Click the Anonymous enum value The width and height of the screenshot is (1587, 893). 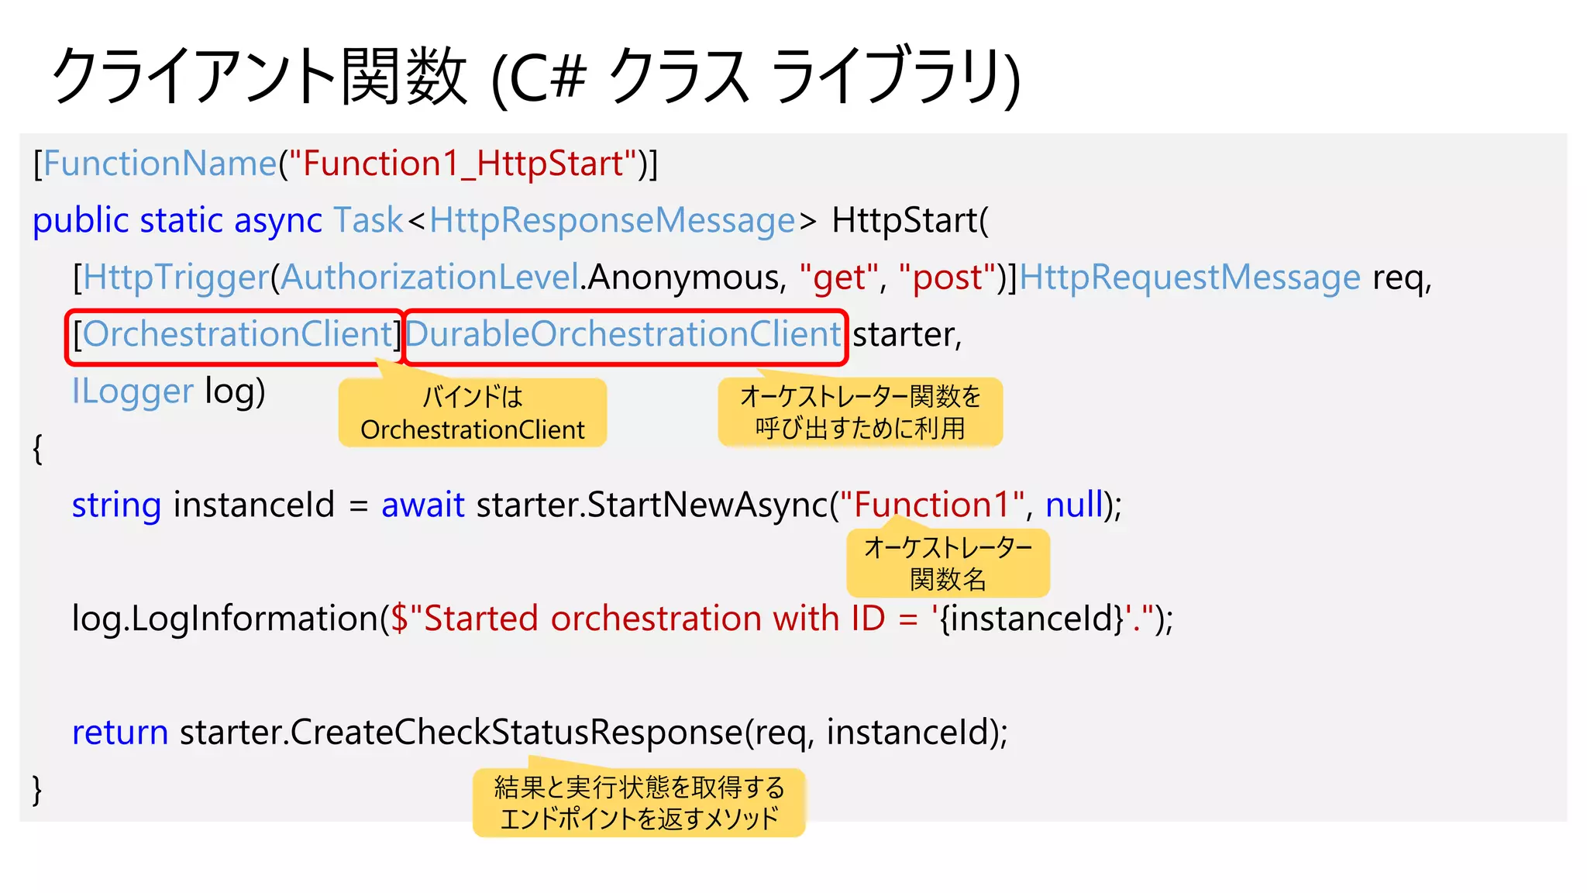coord(683,278)
